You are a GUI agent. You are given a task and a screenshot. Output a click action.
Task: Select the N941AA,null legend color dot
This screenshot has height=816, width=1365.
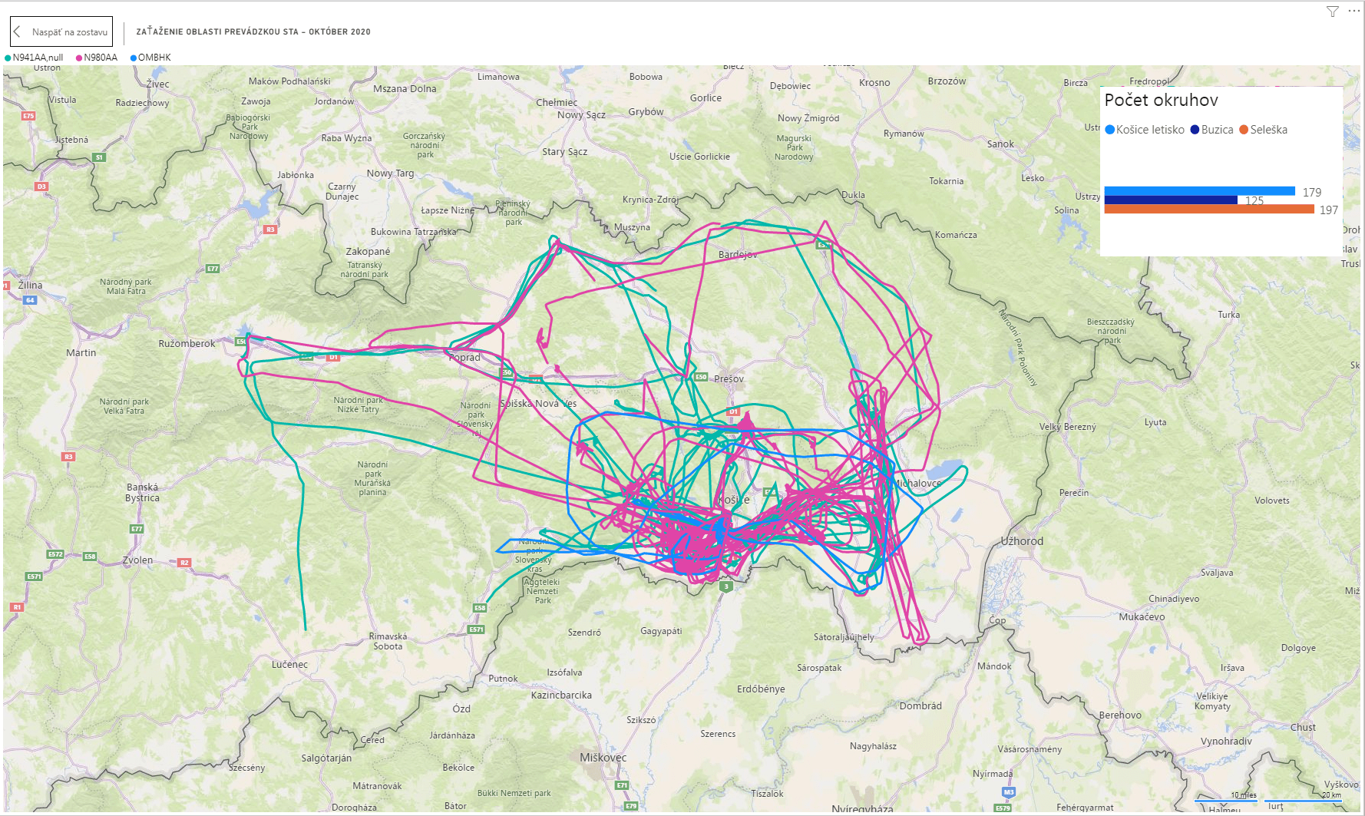(x=8, y=58)
